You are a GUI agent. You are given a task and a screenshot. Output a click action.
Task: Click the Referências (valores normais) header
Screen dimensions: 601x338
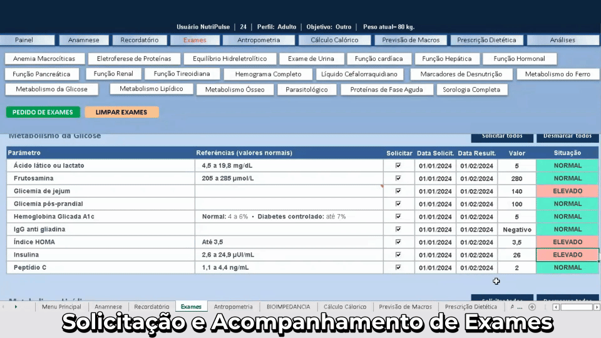click(244, 153)
